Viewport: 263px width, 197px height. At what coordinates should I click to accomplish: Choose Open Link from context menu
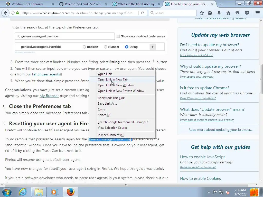click(x=123, y=74)
